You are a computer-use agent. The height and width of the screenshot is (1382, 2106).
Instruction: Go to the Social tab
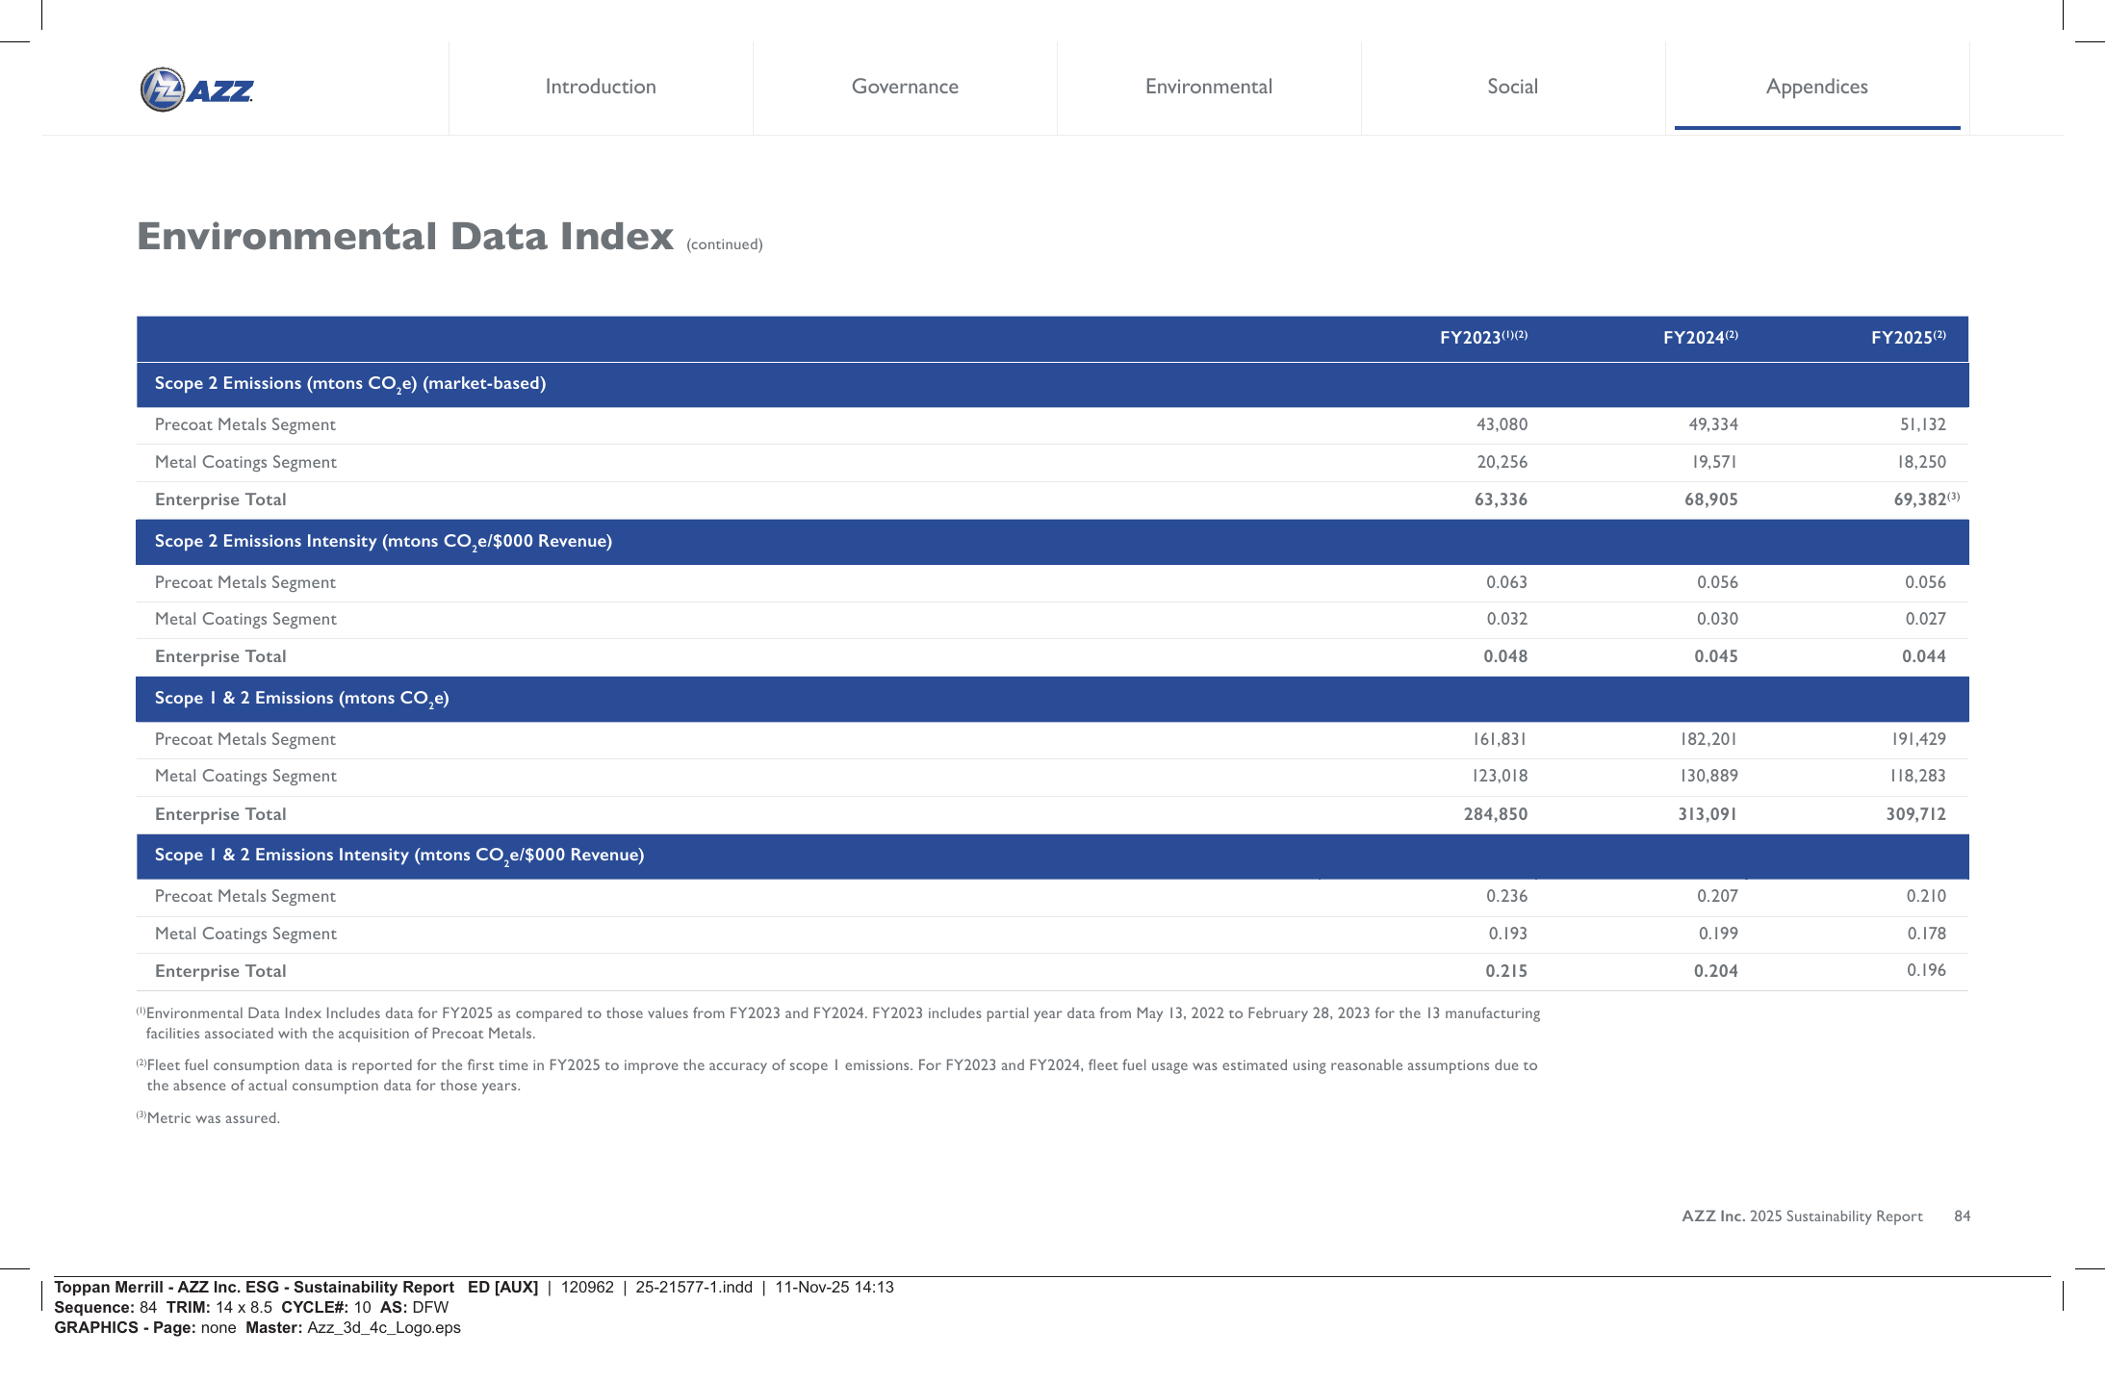point(1513,87)
